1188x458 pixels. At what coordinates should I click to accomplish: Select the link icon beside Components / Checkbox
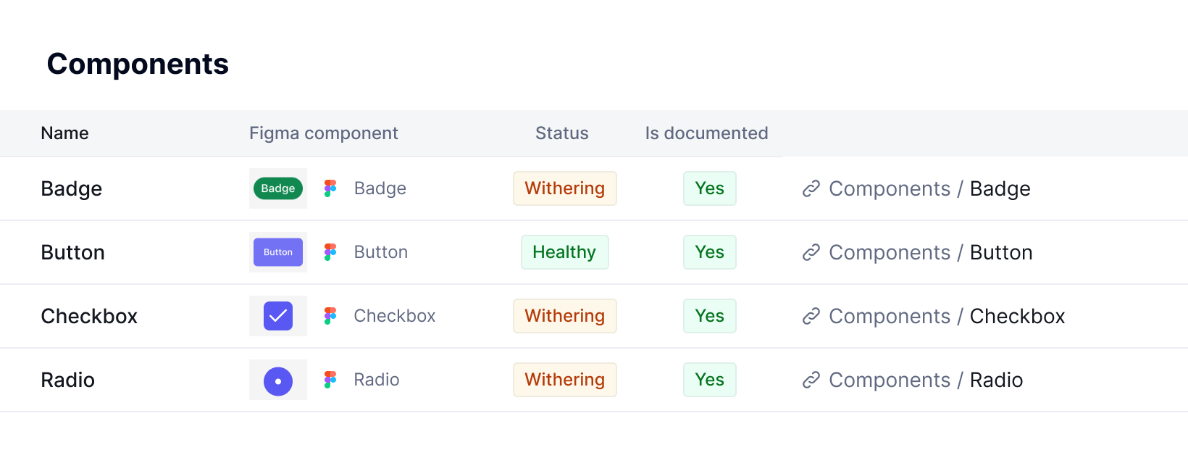pos(811,316)
